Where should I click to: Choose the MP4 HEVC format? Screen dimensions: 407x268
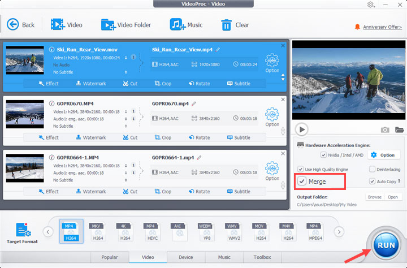tap(153, 231)
